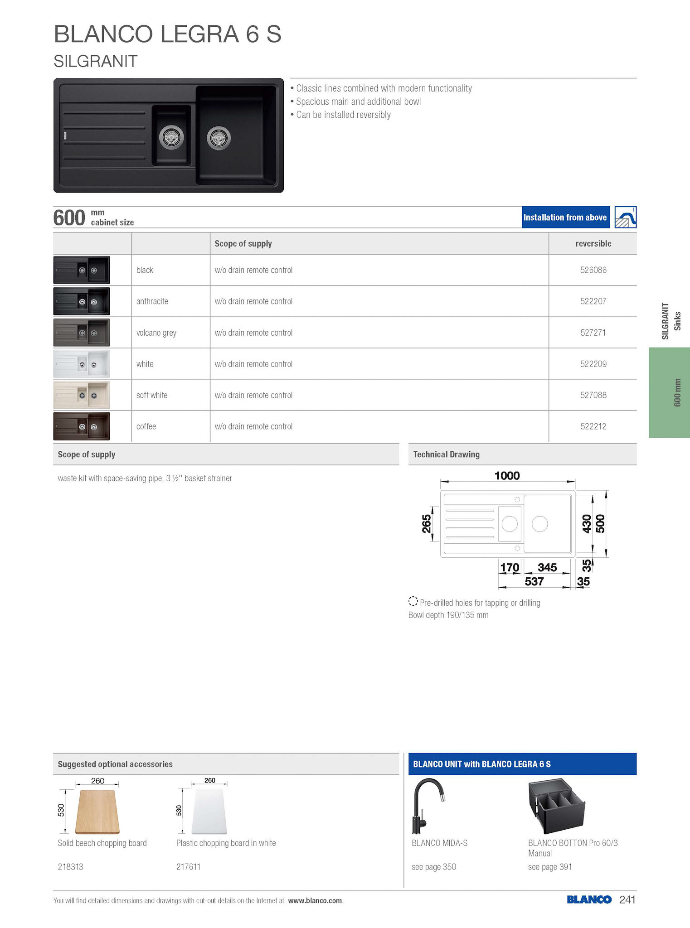Open the www.blanco.com link

(x=315, y=900)
